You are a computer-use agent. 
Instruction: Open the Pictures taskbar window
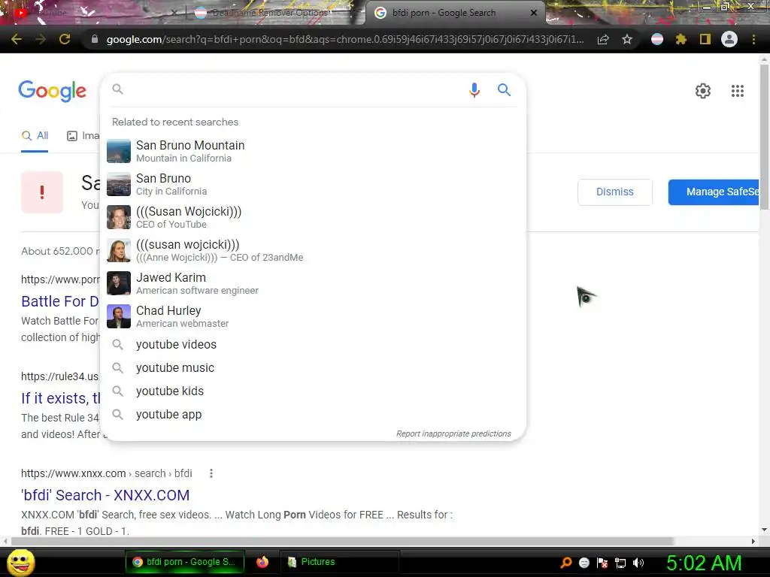click(339, 562)
